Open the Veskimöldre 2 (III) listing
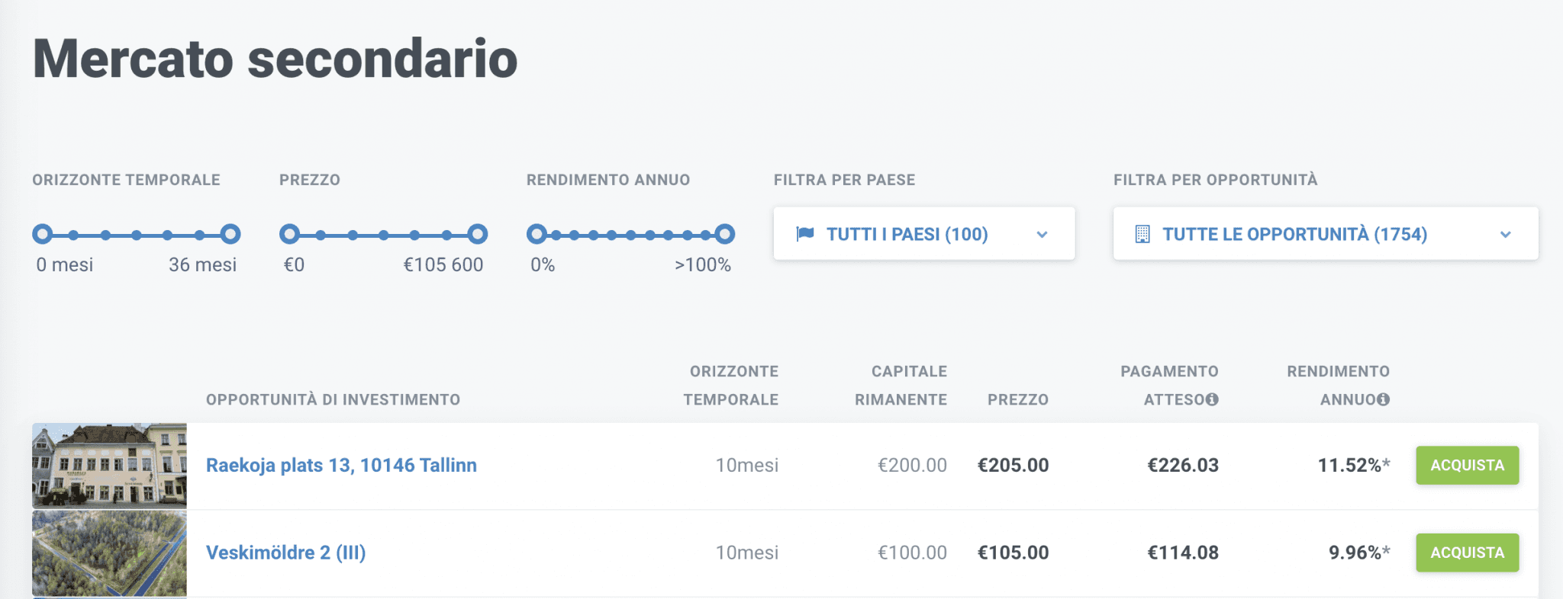Viewport: 1563px width, 599px height. (x=285, y=553)
